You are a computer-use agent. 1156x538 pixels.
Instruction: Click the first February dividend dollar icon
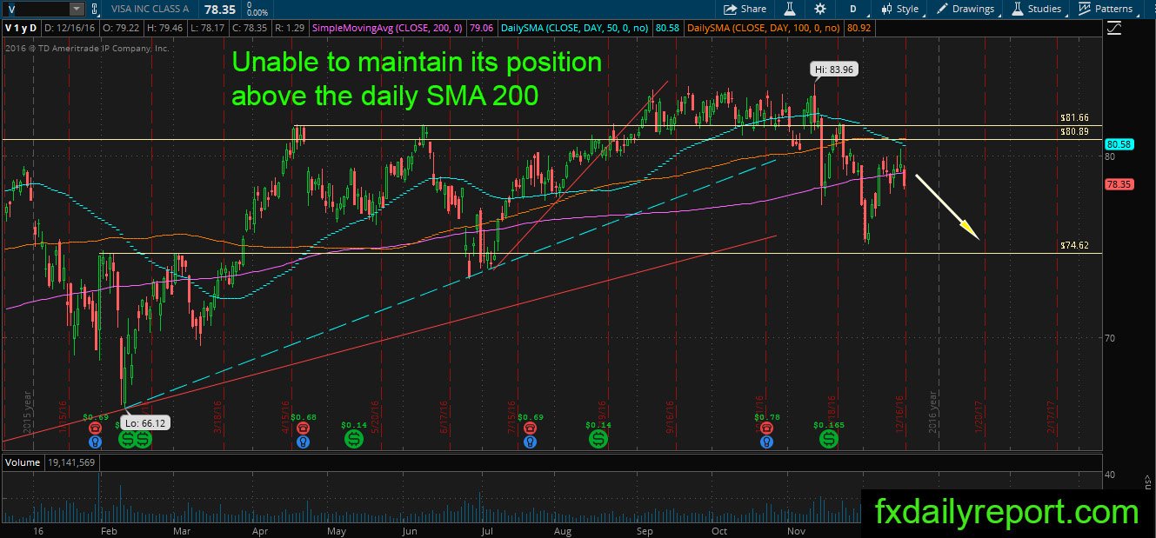pos(127,440)
